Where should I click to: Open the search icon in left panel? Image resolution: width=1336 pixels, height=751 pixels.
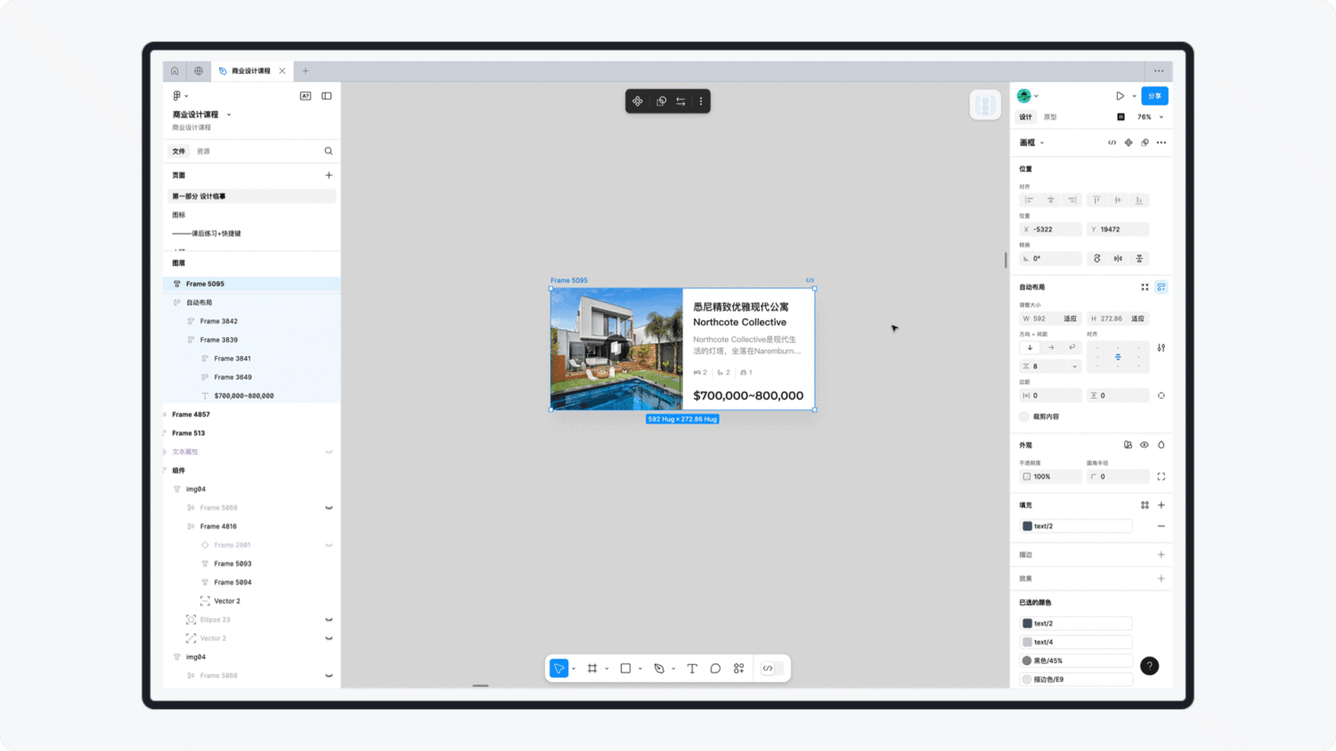pos(328,150)
